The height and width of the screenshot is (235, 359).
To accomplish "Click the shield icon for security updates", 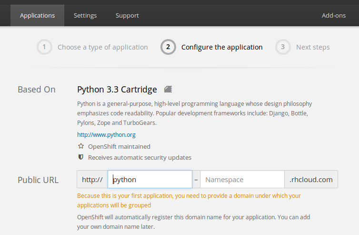I will (x=80, y=157).
